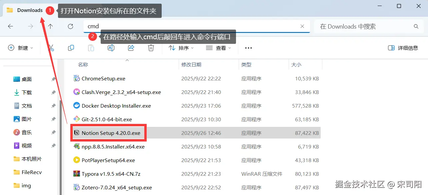Click the Notepad++ installer file icon
Viewport: 428px width, 195px height.
[x=76, y=146]
